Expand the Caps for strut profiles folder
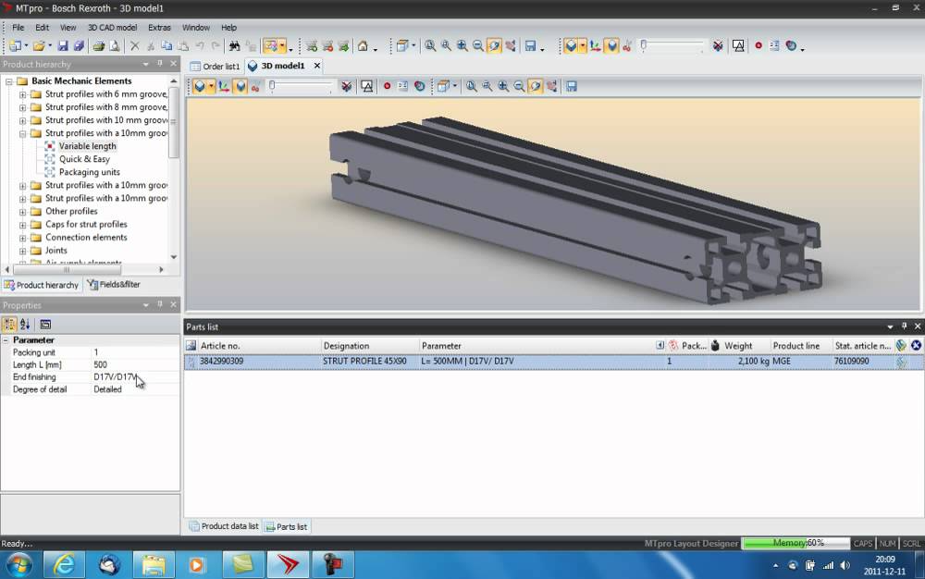The width and height of the screenshot is (925, 579). pos(22,225)
